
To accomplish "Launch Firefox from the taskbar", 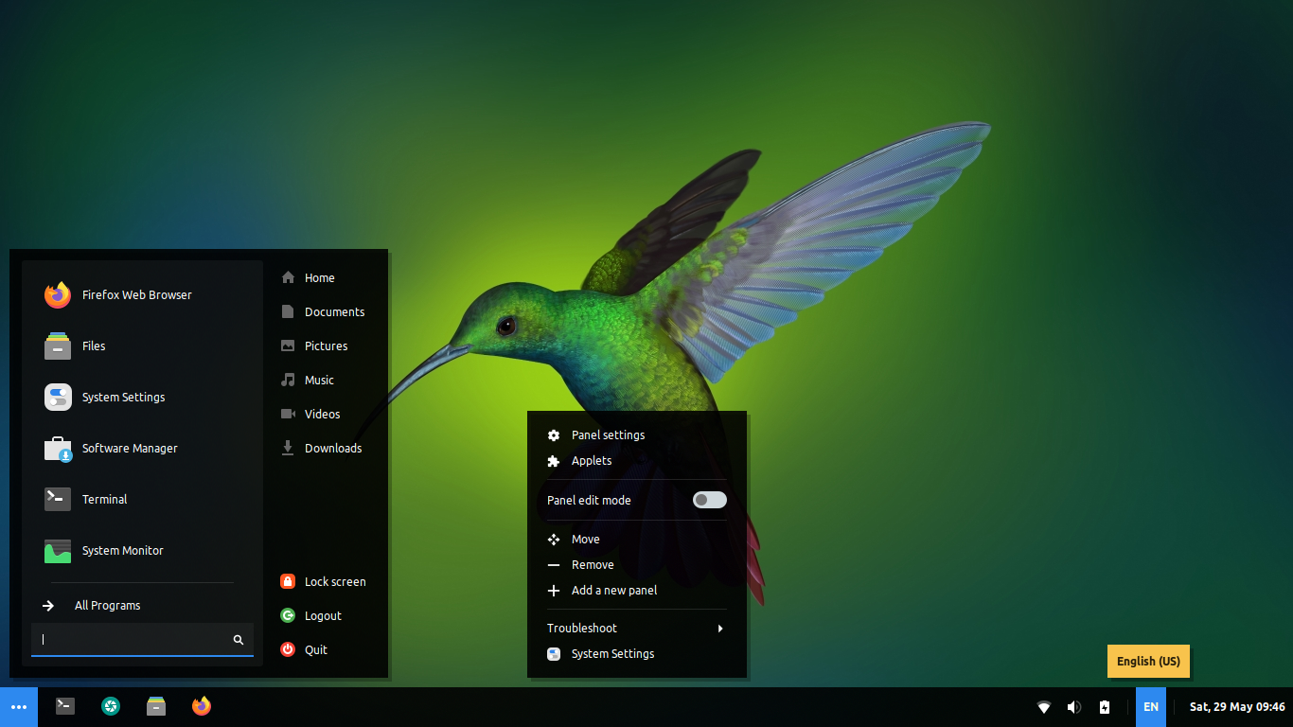I will coord(202,706).
